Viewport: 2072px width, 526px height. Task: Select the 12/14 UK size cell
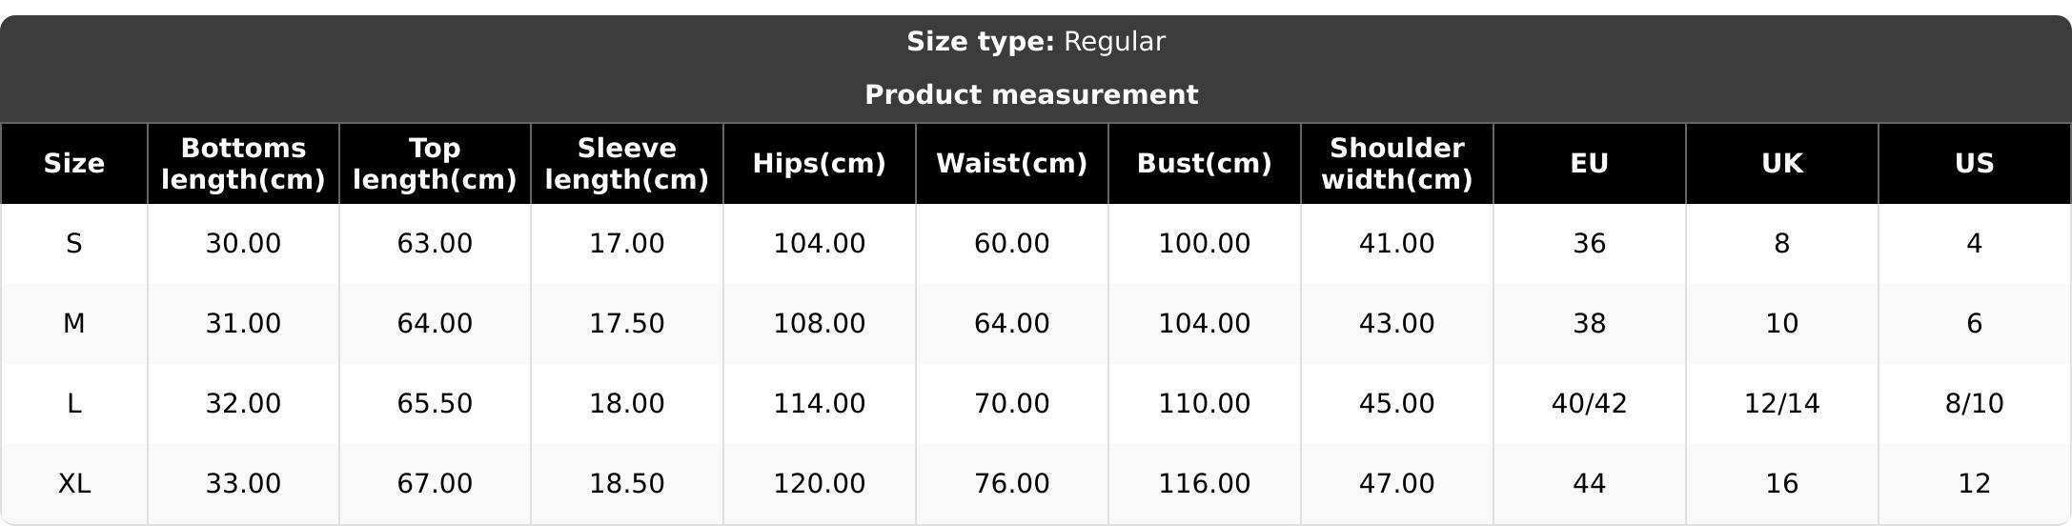1781,404
